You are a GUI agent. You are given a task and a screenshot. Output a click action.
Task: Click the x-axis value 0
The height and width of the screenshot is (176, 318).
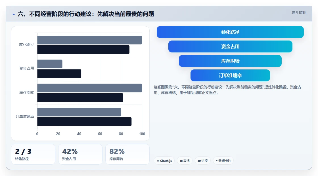click(37, 134)
